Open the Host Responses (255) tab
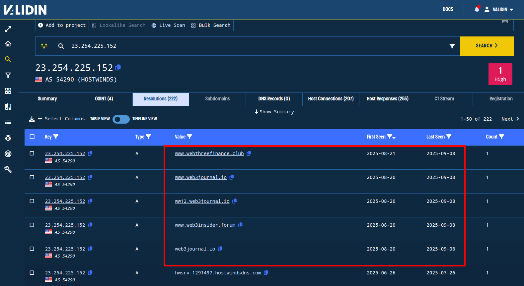The image size is (524, 286). [x=388, y=99]
